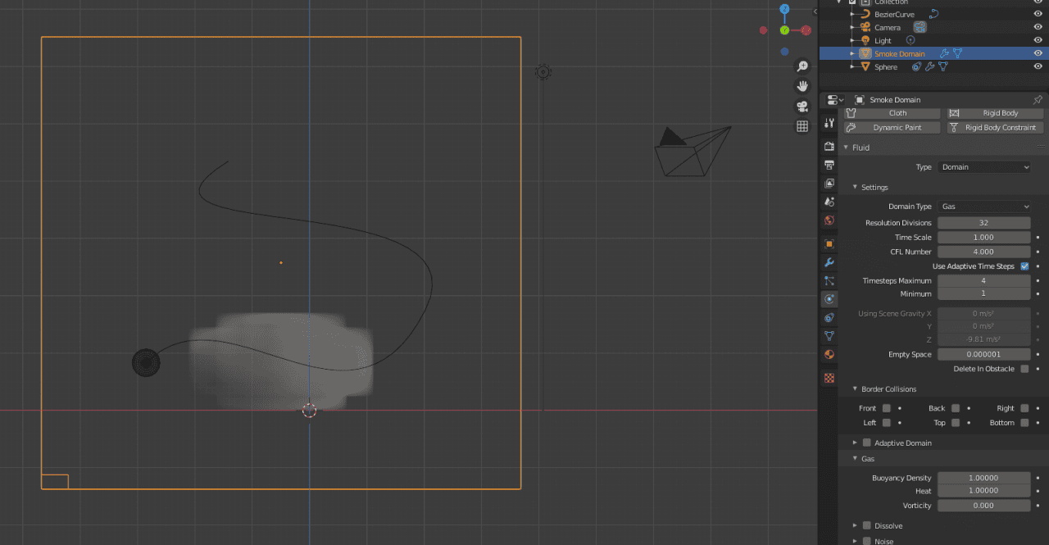Select the Physics properties tab
The image size is (1049, 545).
pos(829,299)
